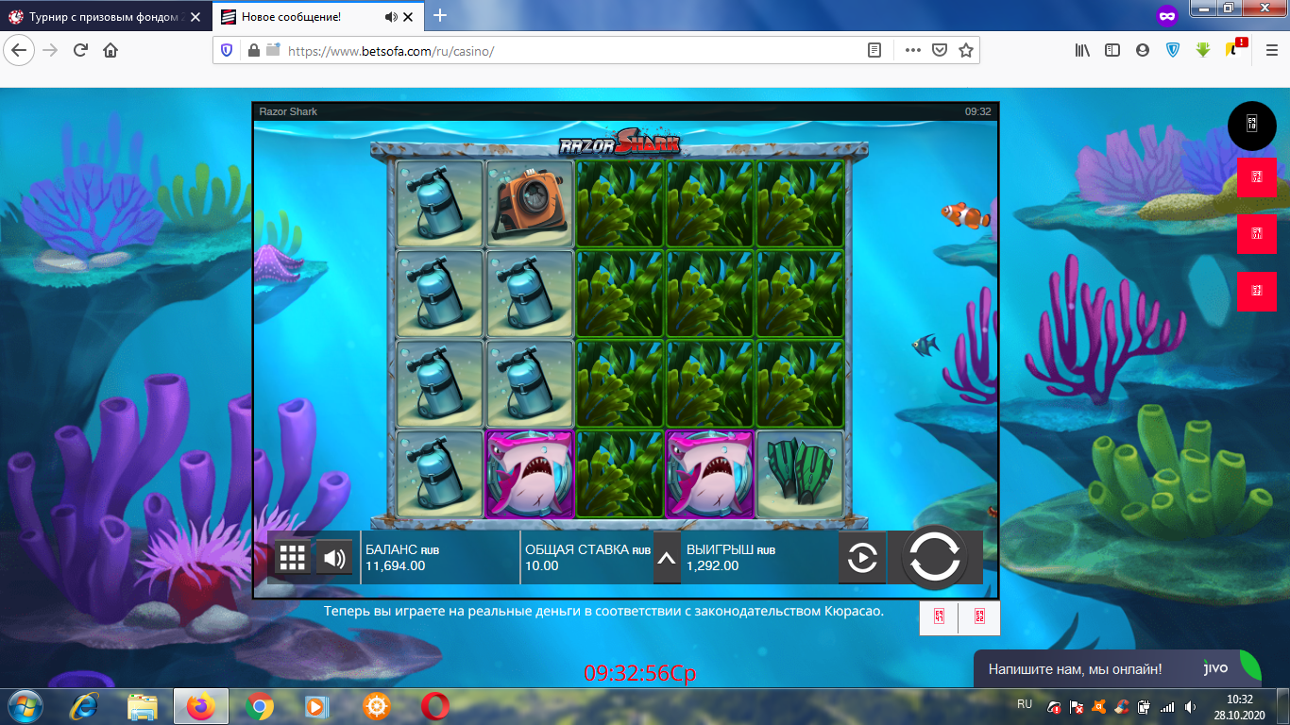The image size is (1290, 725).
Task: Open the 'Напишите нам, мы онлайн!' chat
Action: [1117, 669]
